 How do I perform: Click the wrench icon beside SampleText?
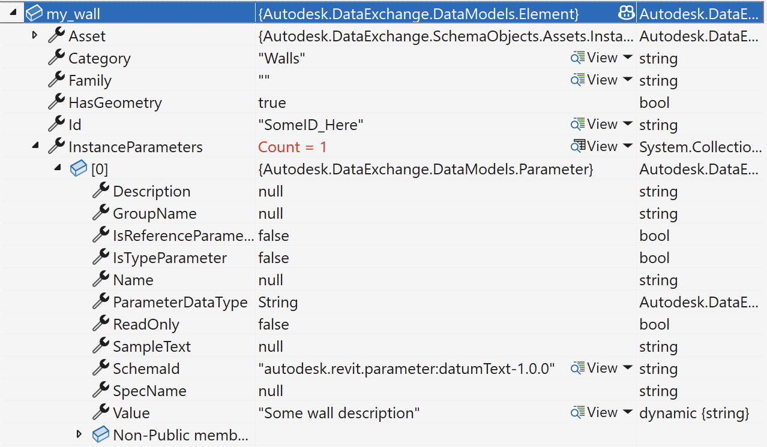click(101, 345)
